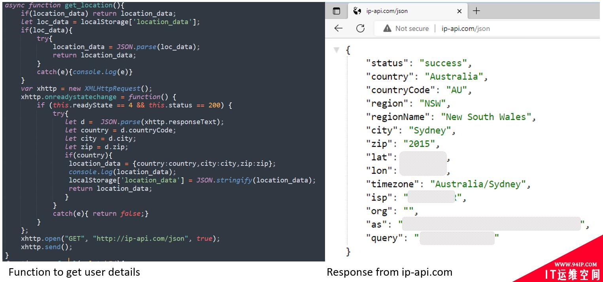The width and height of the screenshot is (603, 282).
Task: Select the "Australia/Sydney" value
Action: click(x=478, y=184)
